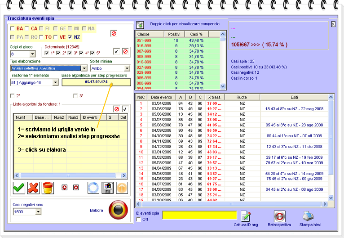Toggle the VE wheel checkbox
This screenshot has height=238, width=344.
click(x=56, y=37)
